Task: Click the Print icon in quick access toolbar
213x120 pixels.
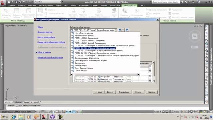Action: 20,2
